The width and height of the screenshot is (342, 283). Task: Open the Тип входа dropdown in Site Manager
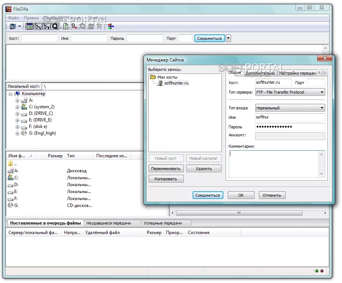tap(290, 108)
